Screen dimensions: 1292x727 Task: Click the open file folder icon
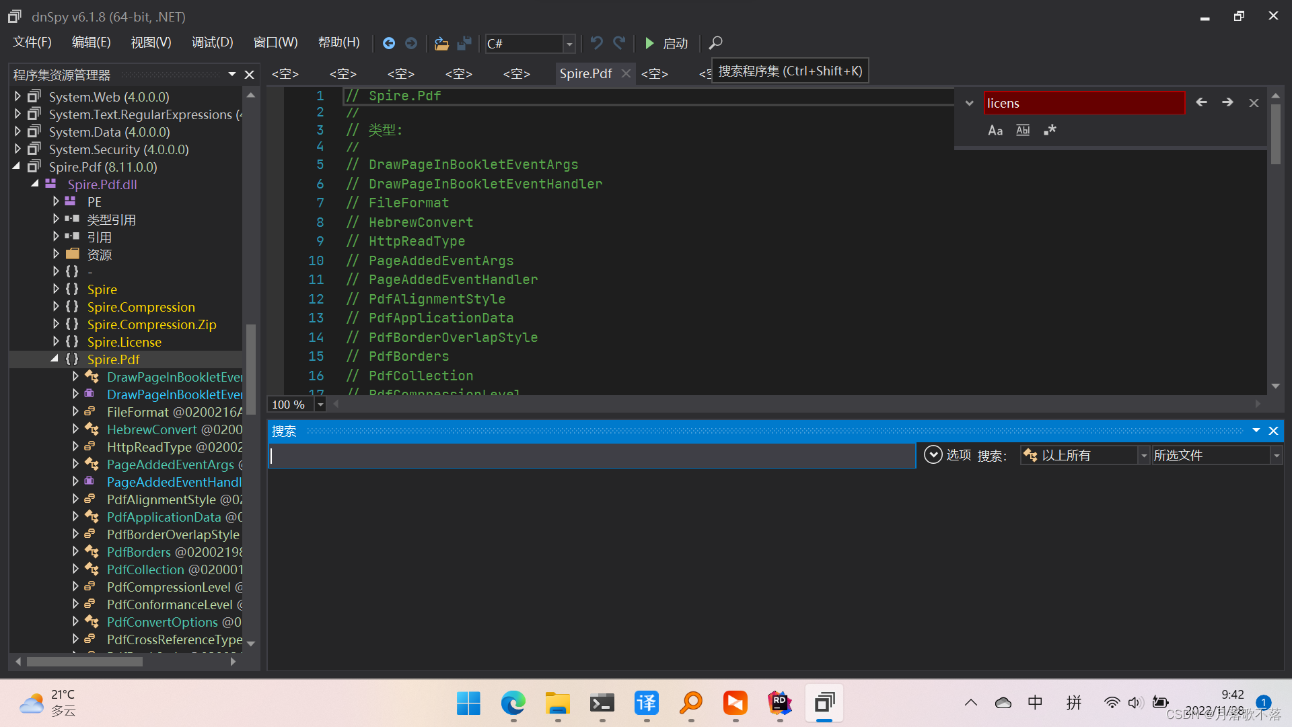(x=441, y=44)
